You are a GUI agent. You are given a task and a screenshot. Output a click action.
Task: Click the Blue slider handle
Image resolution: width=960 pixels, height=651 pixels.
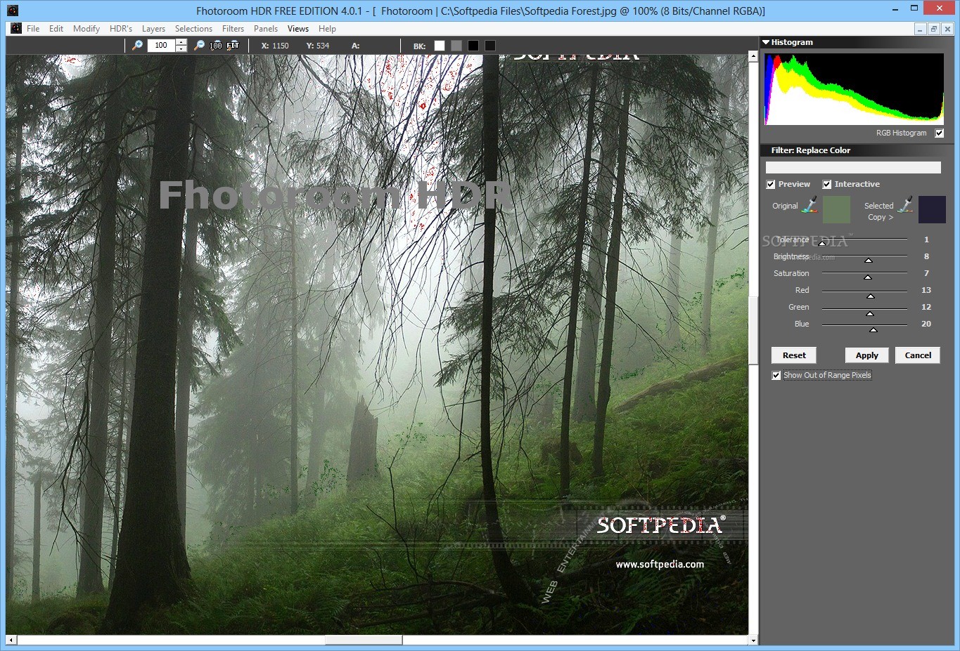(x=873, y=330)
